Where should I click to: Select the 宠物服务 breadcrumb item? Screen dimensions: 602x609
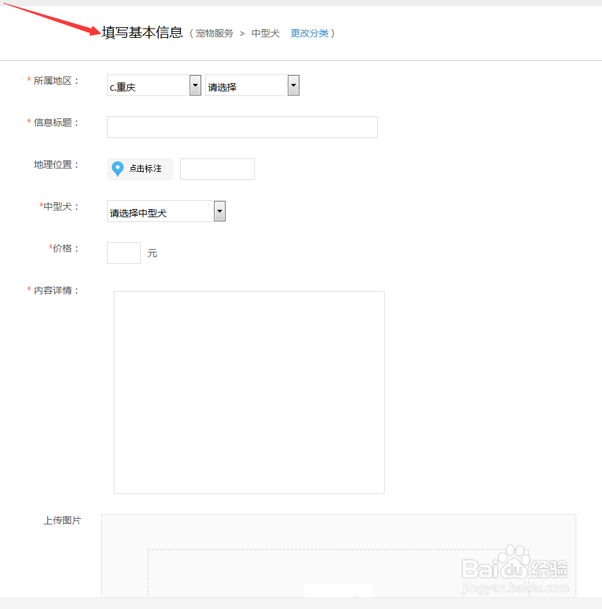[x=214, y=32]
